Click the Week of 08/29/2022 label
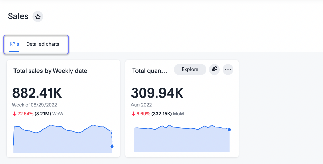Screen dimensions: 323x164 click(x=34, y=105)
